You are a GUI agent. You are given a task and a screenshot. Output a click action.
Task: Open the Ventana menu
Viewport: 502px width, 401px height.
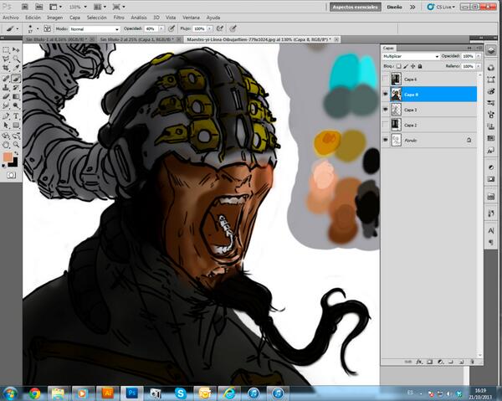point(191,18)
